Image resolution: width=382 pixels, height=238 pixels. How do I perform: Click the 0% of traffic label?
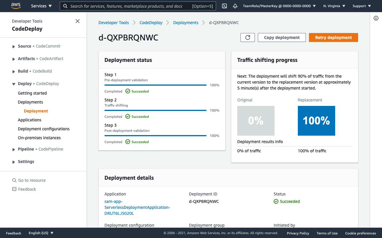tap(249, 151)
